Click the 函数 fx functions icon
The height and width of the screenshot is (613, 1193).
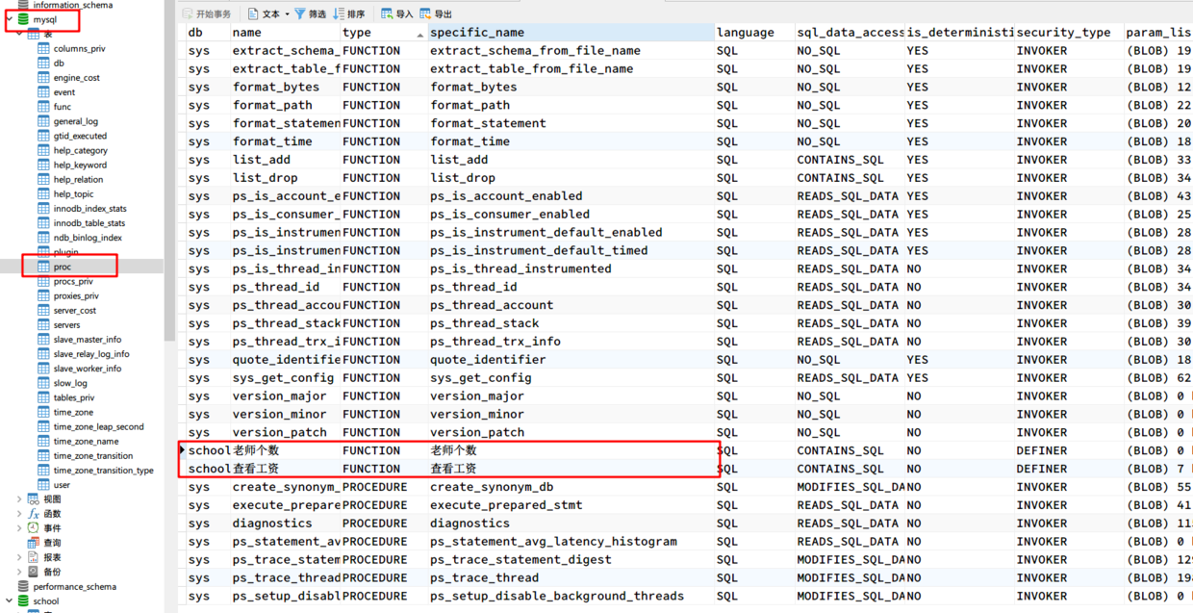click(x=34, y=514)
